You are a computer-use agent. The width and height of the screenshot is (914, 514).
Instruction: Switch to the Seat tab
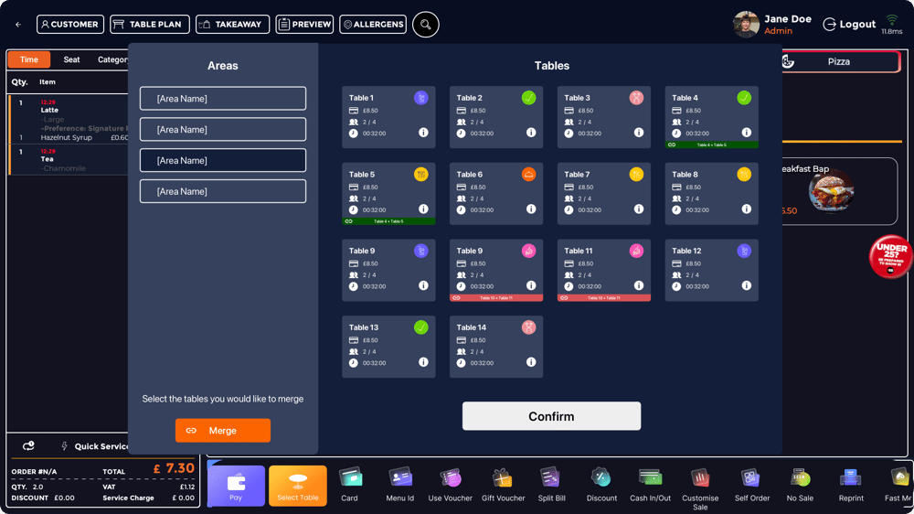click(71, 59)
